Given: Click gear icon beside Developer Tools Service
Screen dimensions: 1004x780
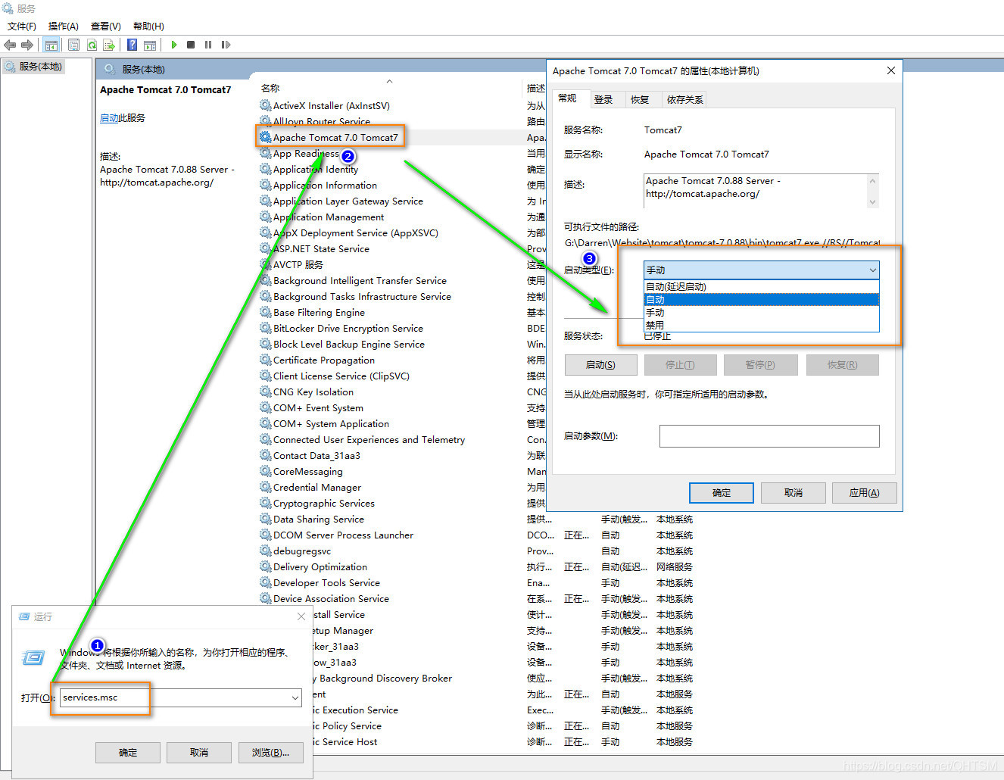Looking at the screenshot, I should [265, 582].
